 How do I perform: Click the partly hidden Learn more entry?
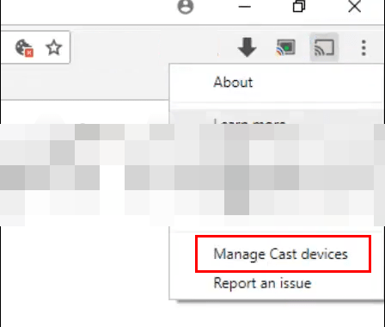pyautogui.click(x=249, y=121)
